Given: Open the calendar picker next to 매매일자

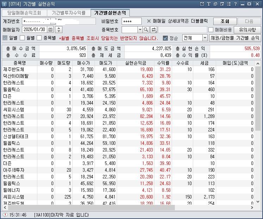Looking at the screenshot, I should [x=50, y=29].
